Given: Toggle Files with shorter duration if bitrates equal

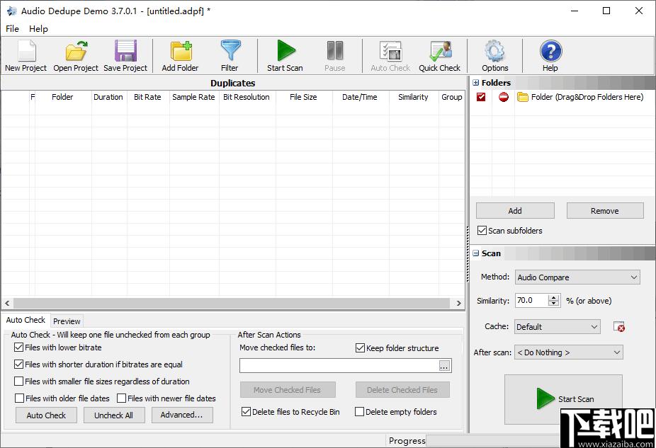Looking at the screenshot, I should point(18,364).
